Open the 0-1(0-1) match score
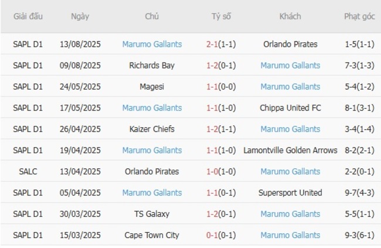This screenshot has height=248, width=381. [221, 235]
